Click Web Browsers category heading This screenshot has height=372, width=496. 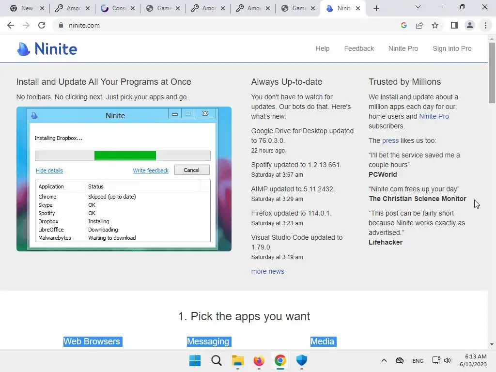93,341
